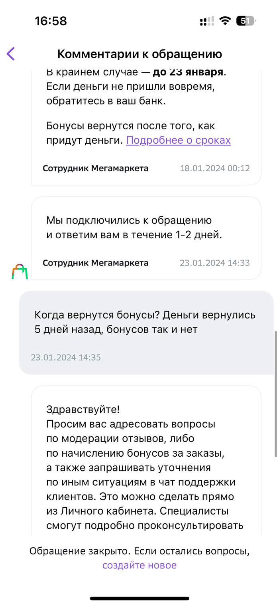Go back using the purple arrow
Screen dimensions: 279x606
[x=11, y=53]
